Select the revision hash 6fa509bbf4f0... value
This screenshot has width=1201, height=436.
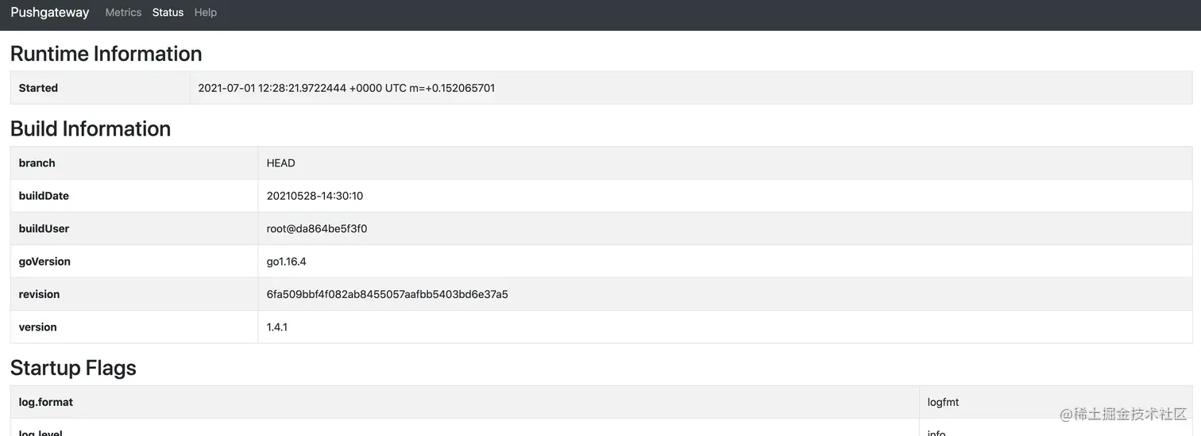pyautogui.click(x=388, y=294)
